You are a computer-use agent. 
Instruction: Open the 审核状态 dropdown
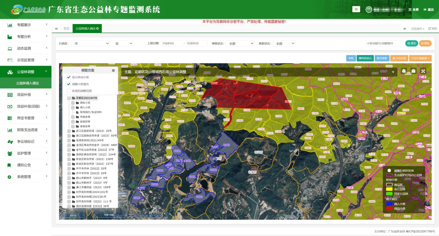pos(240,43)
